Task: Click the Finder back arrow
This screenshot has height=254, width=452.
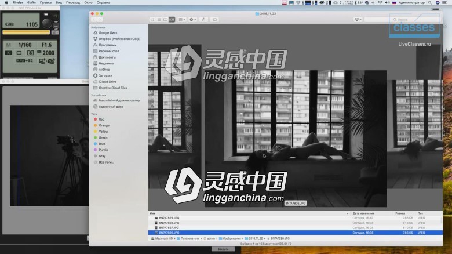Action: 94,19
